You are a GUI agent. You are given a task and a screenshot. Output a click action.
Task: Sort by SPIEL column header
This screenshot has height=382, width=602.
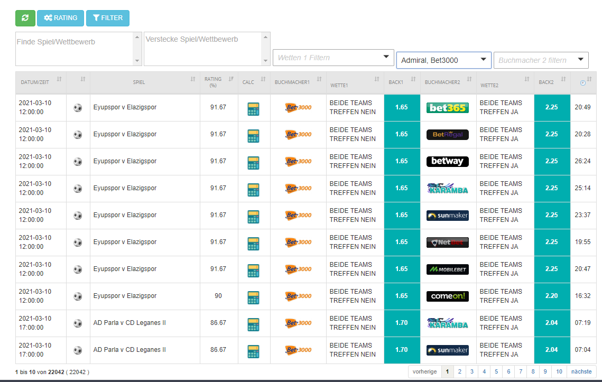click(x=145, y=82)
